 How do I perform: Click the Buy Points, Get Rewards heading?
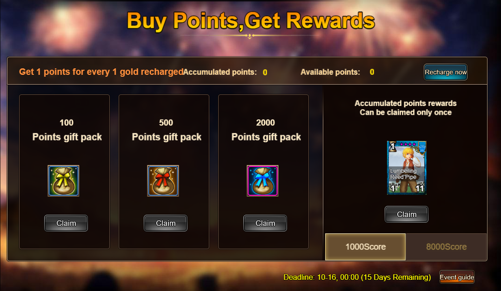tap(251, 21)
